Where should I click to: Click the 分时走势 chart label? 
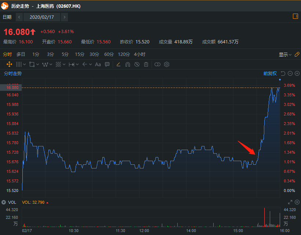pos(13,74)
